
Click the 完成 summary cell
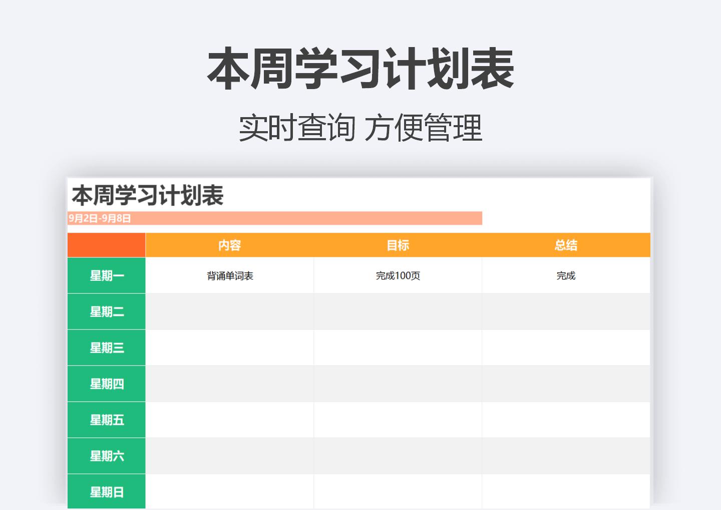click(x=565, y=275)
